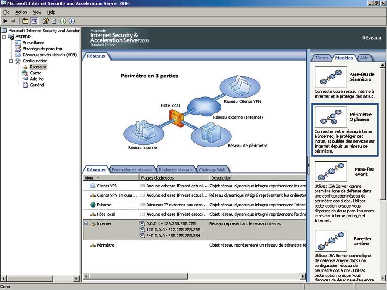Click the task pane scroll down arrow
387x290 pixels.
pos(382,279)
